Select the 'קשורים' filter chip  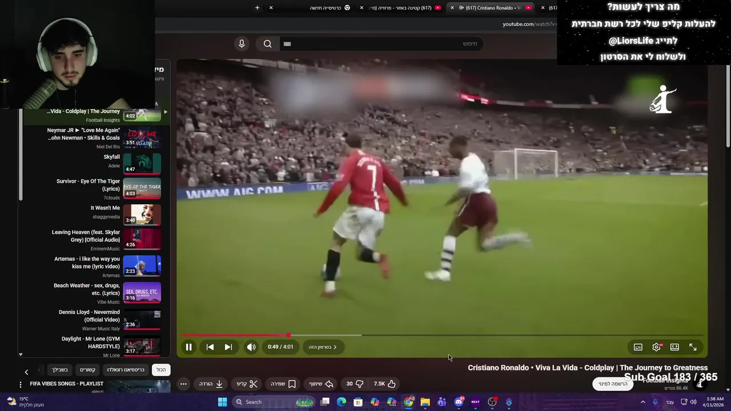pos(87,370)
